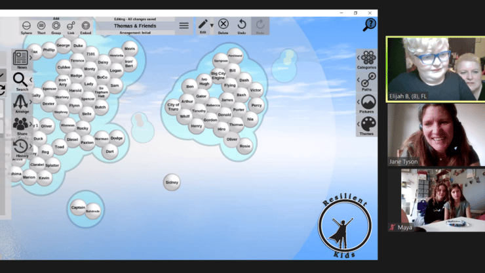Expand the chevron beside Categories
Image resolution: width=485 pixels, height=273 pixels.
point(359,58)
